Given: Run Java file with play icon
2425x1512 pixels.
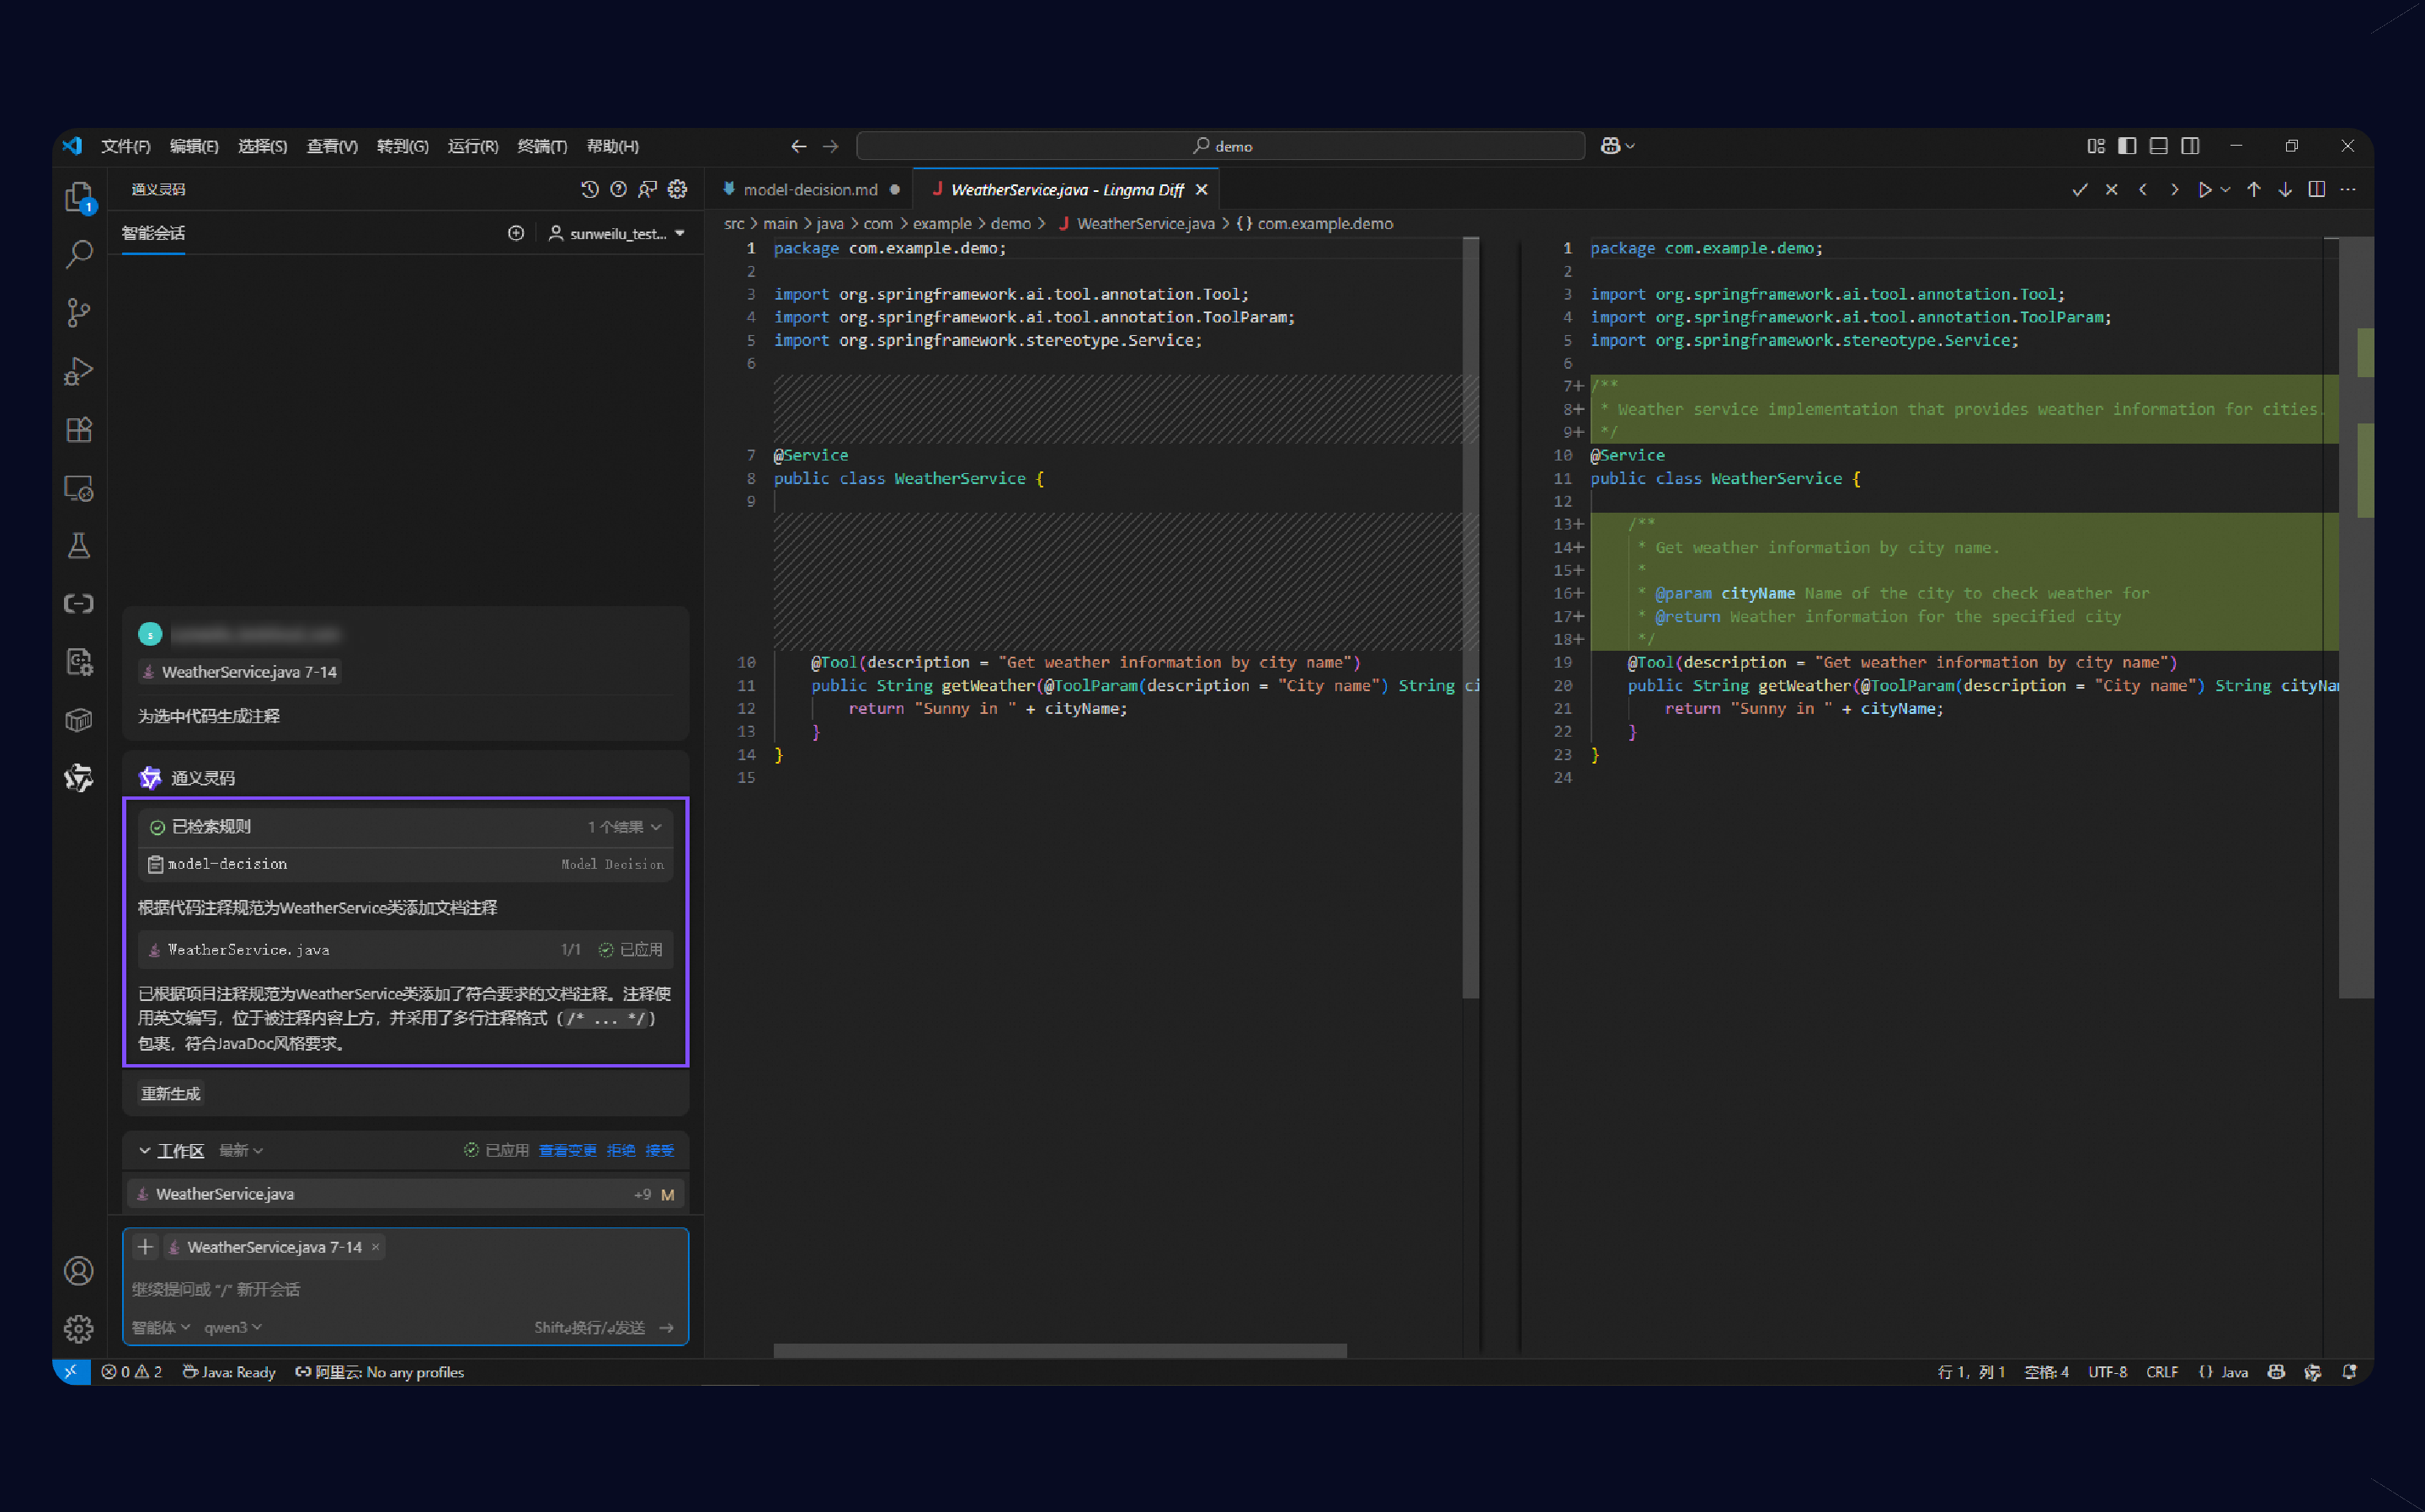Looking at the screenshot, I should [2204, 189].
